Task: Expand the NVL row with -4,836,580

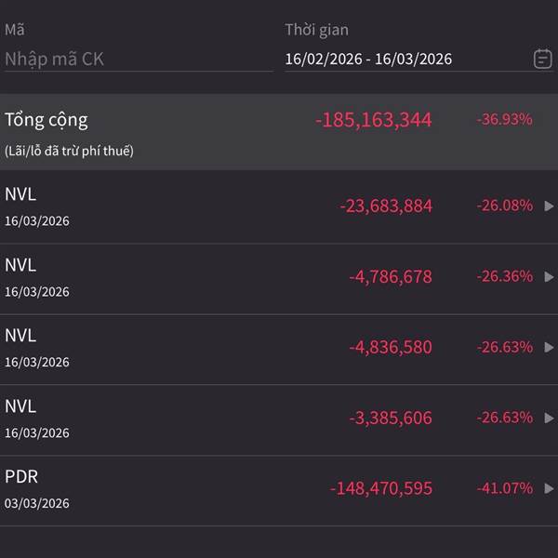Action: [x=549, y=347]
